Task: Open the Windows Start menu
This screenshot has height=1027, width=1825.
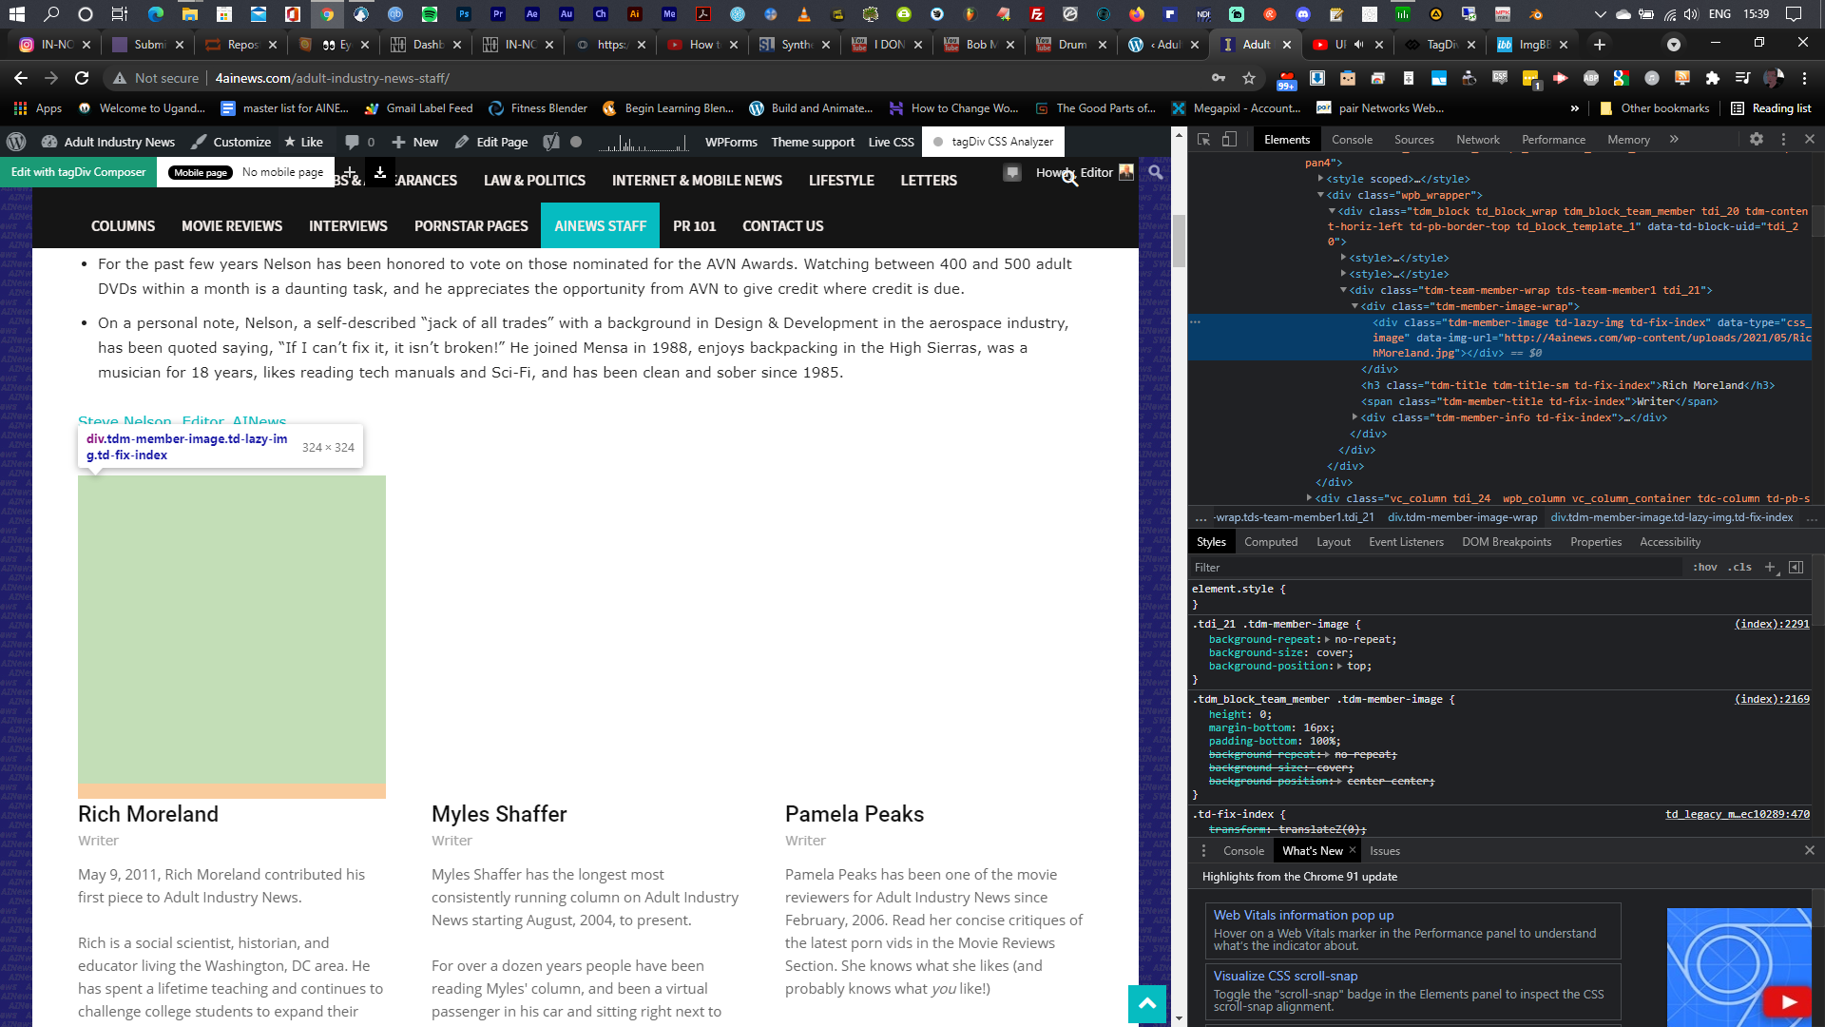Action: pos(17,14)
